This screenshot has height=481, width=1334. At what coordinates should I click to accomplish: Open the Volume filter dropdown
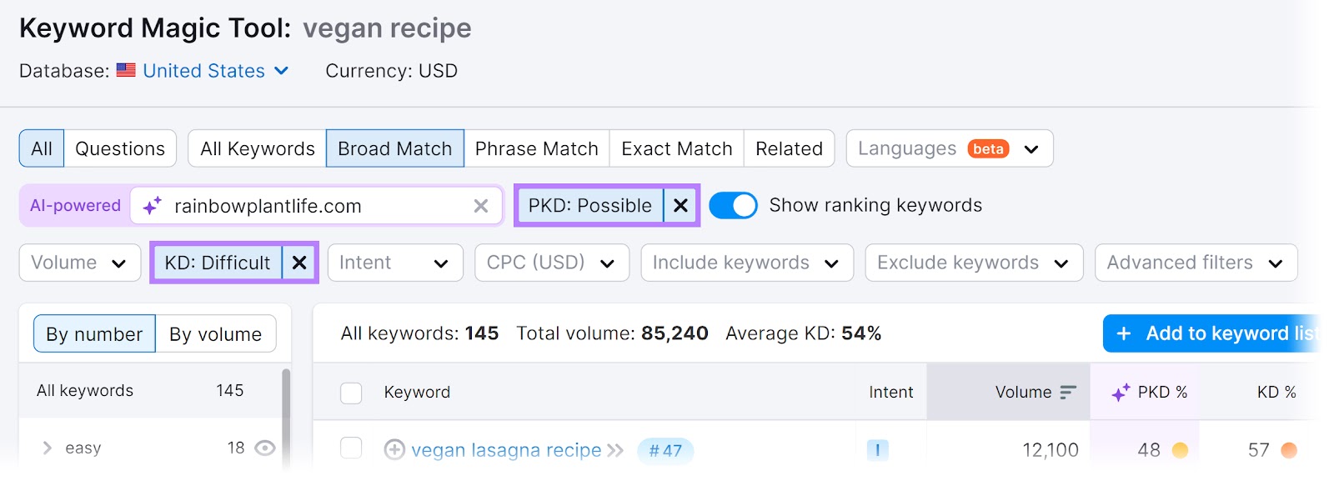(x=79, y=263)
